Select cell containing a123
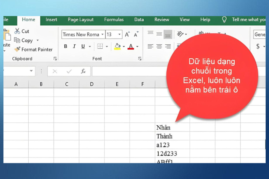This screenshot has width=269, height=179. tap(172, 144)
